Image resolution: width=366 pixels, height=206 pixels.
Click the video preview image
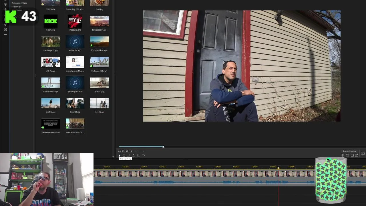click(242, 66)
